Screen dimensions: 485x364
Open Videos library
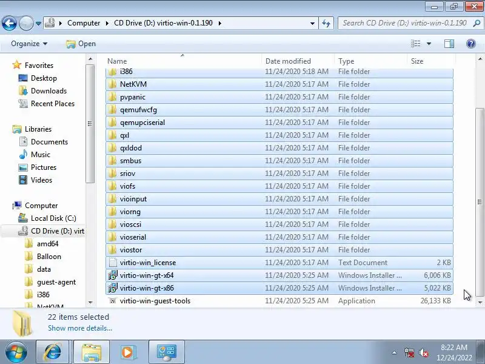click(41, 180)
